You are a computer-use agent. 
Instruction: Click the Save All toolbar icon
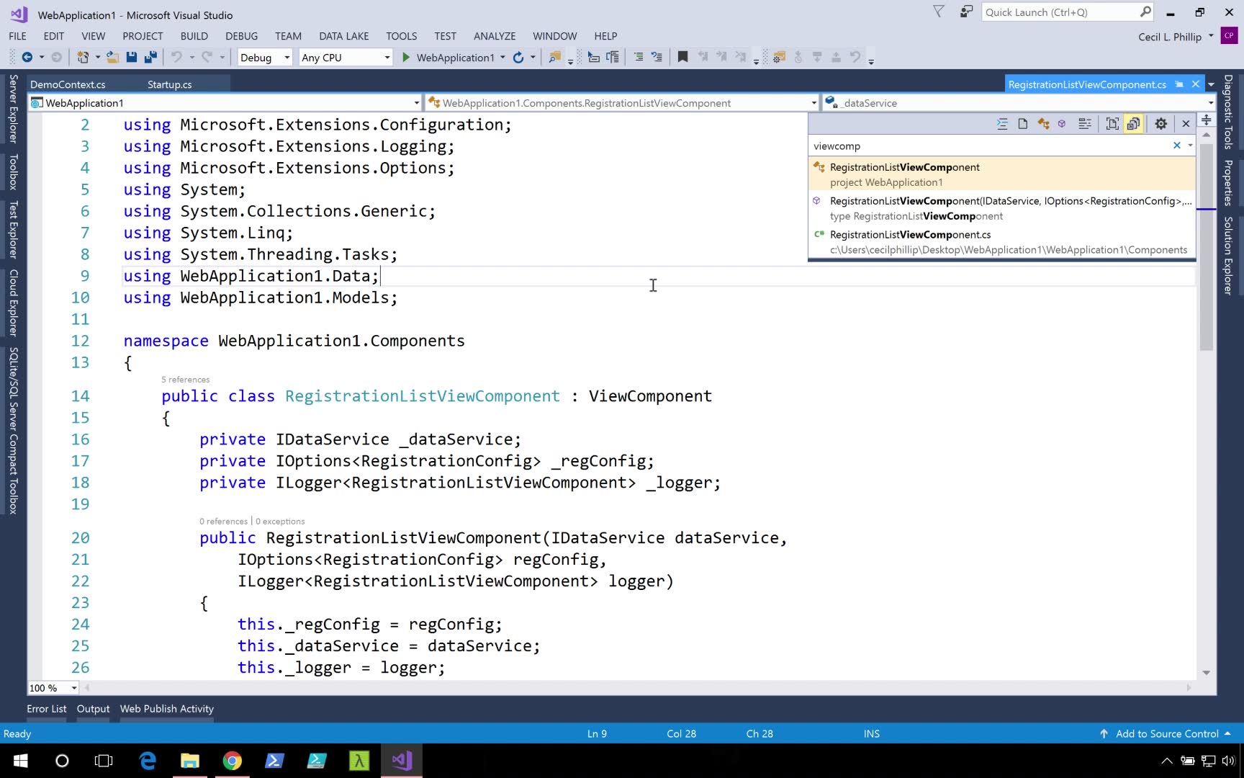point(150,58)
